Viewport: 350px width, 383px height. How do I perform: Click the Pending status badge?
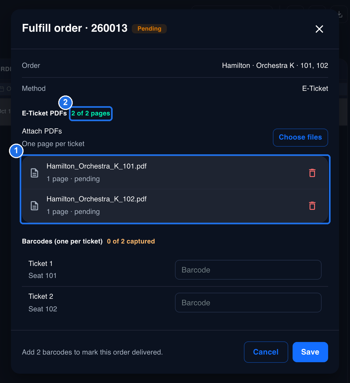[x=149, y=29]
